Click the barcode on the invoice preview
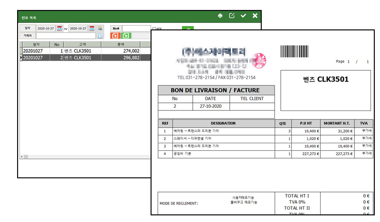The width and height of the screenshot is (380, 222). [x=294, y=51]
